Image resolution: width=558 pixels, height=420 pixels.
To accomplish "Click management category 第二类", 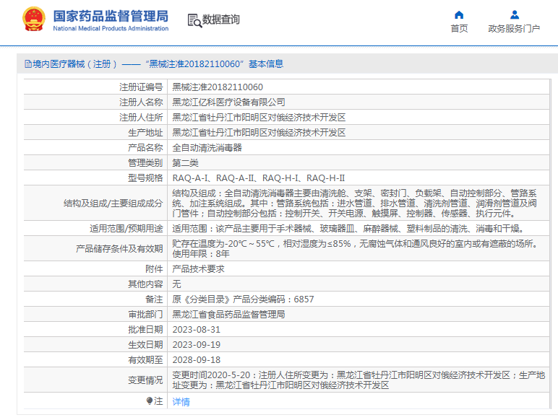I will (x=186, y=163).
